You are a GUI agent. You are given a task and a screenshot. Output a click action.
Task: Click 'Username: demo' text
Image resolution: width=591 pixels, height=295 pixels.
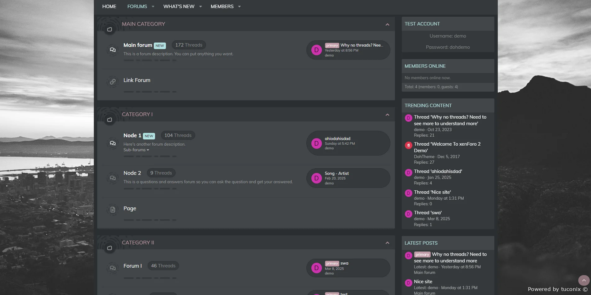[x=448, y=36]
